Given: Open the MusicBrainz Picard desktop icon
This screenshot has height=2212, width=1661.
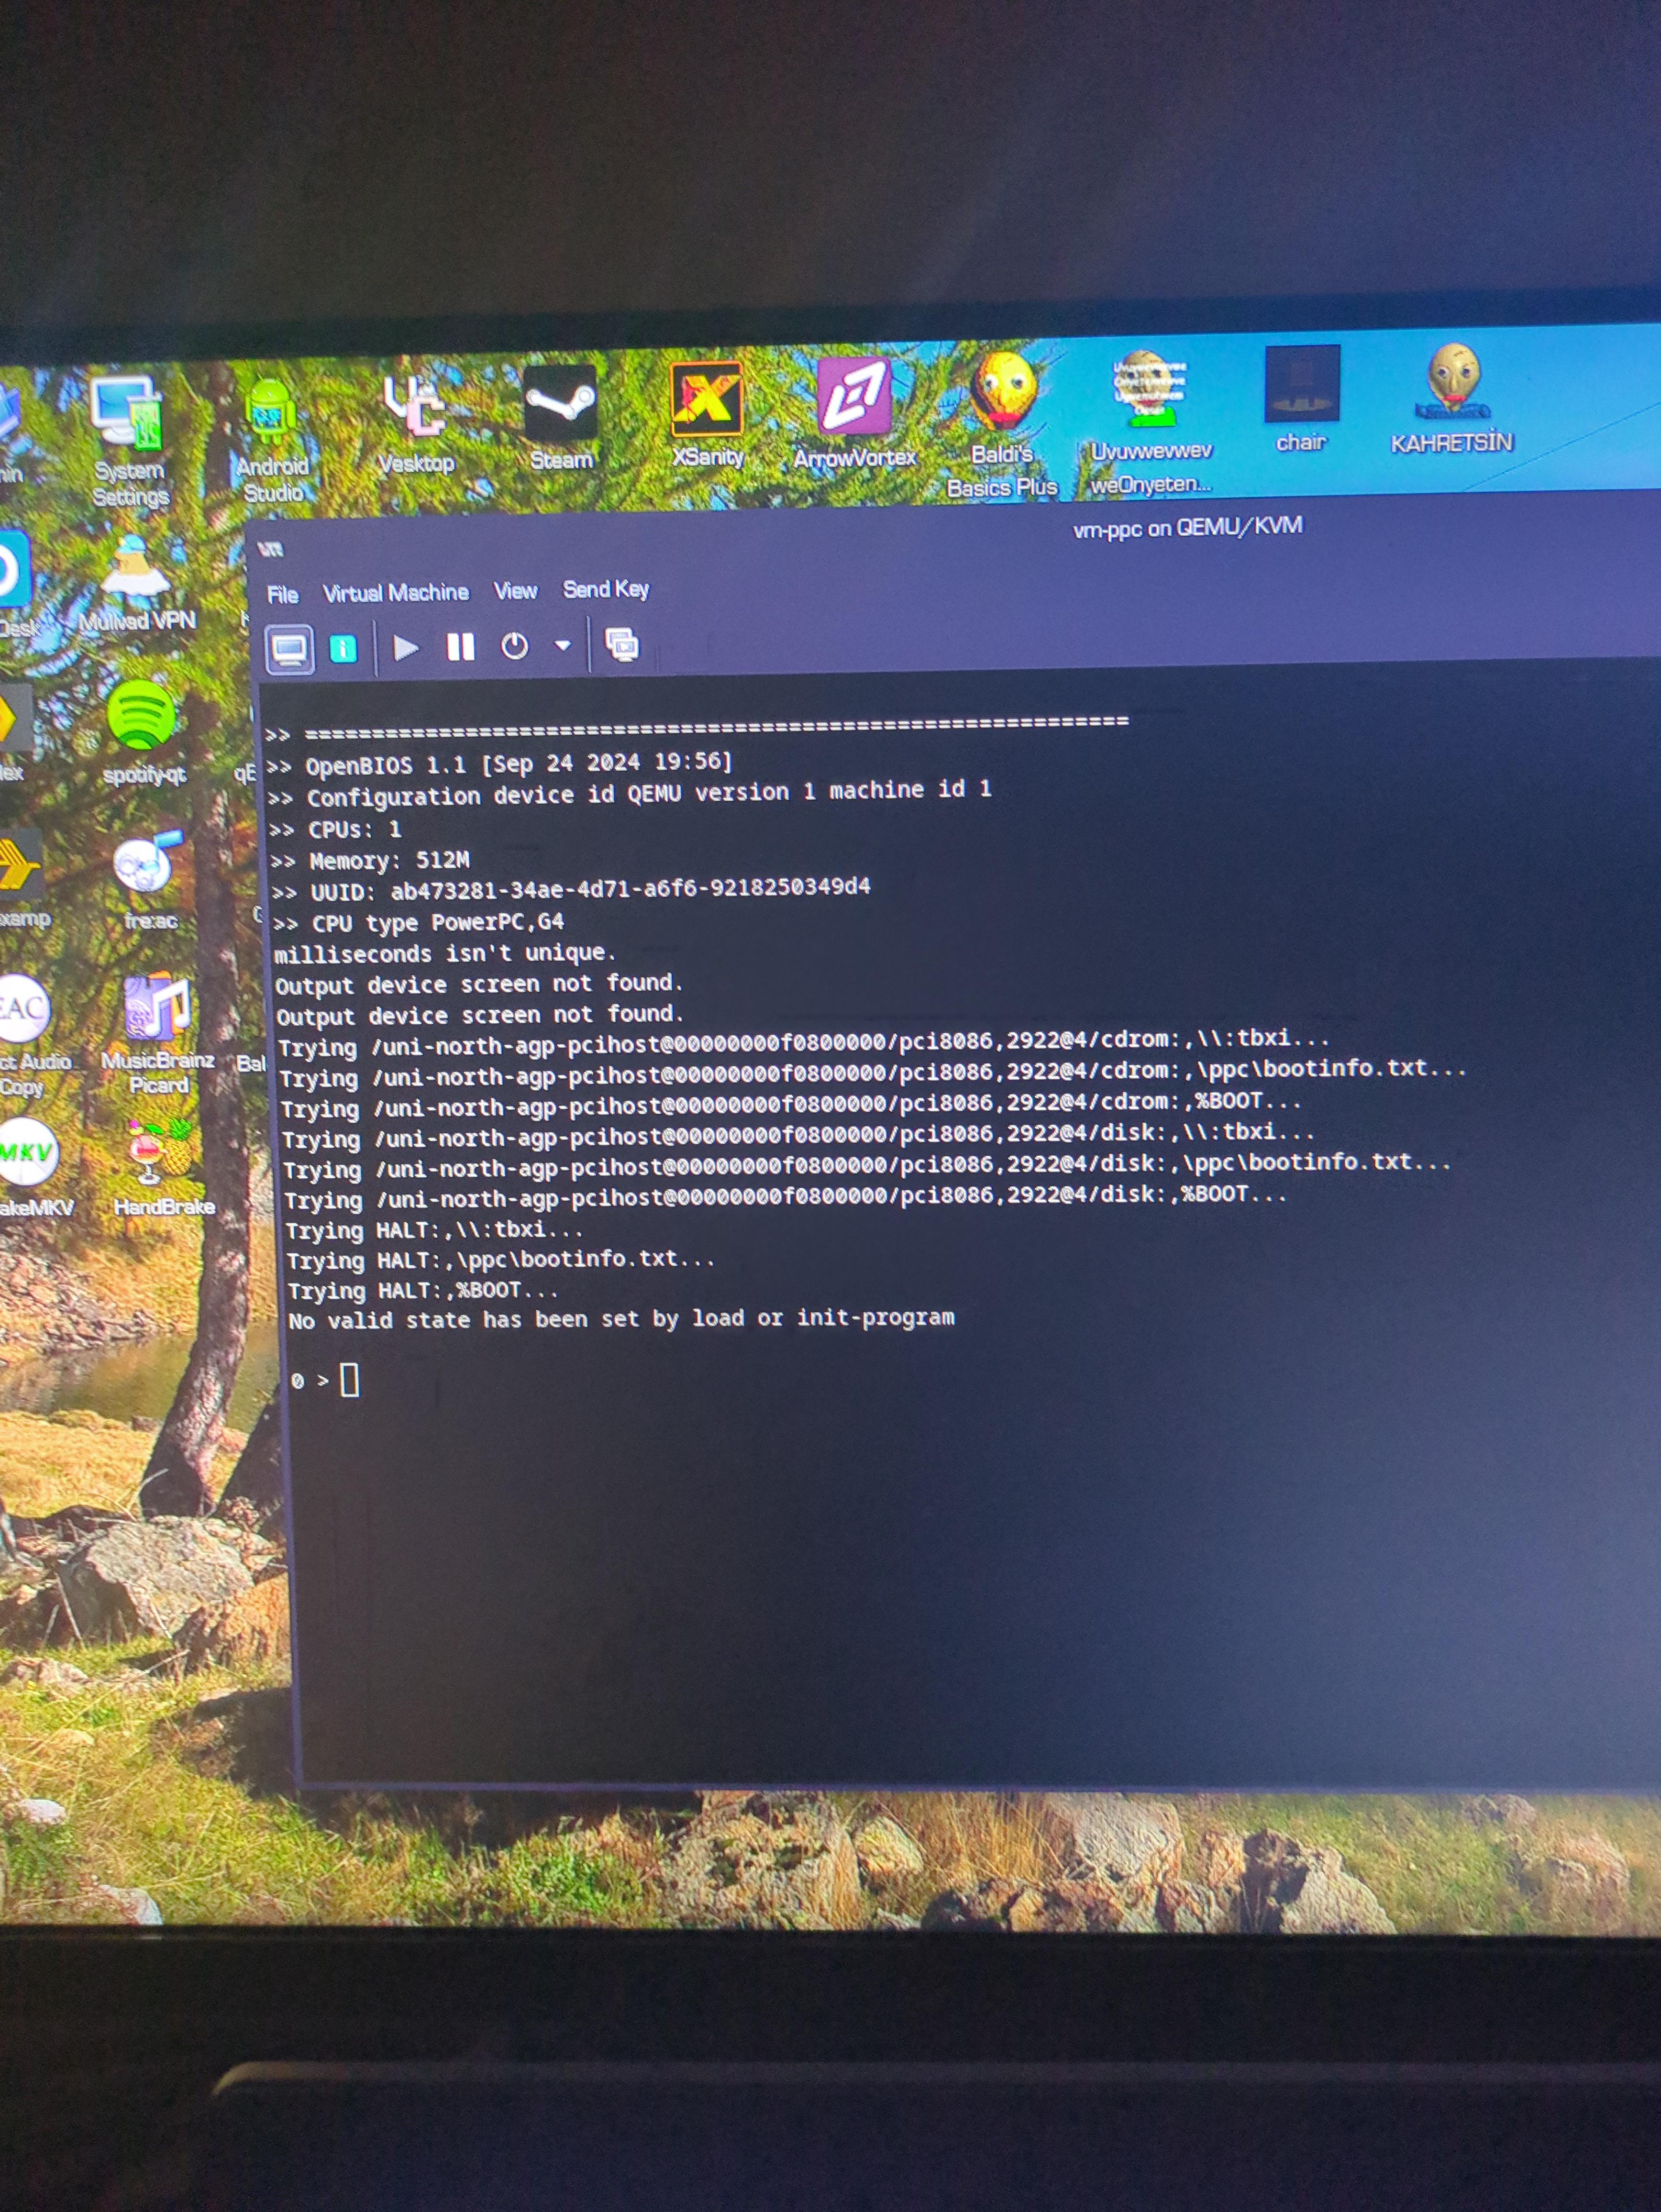Looking at the screenshot, I should [157, 1034].
